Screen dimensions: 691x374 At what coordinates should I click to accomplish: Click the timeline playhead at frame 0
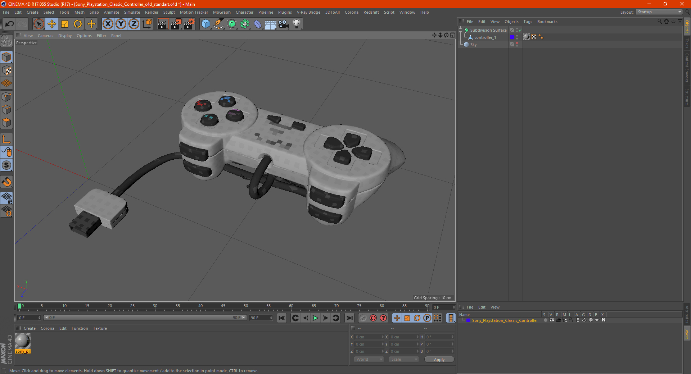coord(19,306)
